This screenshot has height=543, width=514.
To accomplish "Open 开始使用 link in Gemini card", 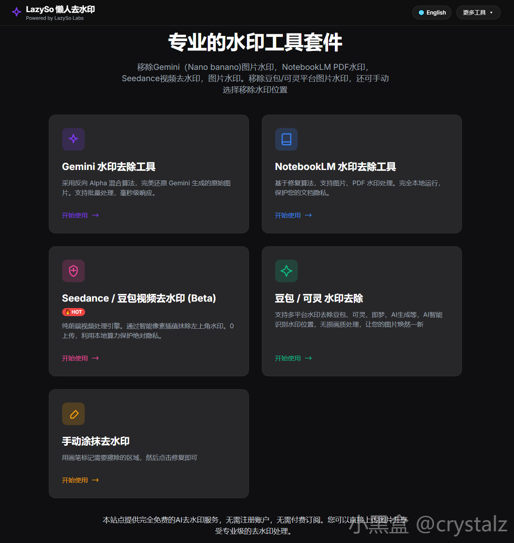I will 80,216.
